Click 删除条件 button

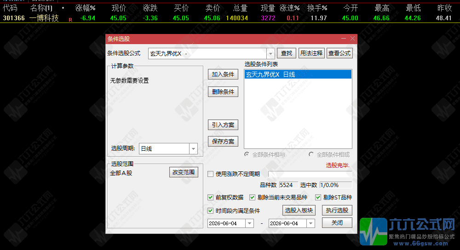[x=223, y=92]
